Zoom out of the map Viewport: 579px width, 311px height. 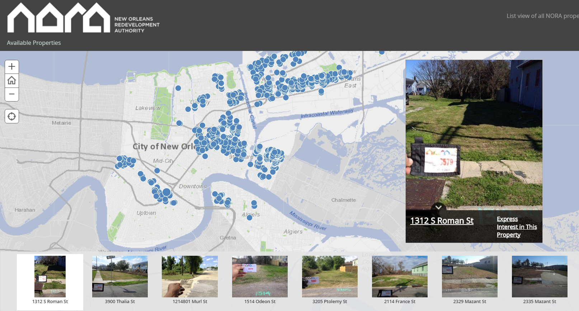pyautogui.click(x=12, y=94)
